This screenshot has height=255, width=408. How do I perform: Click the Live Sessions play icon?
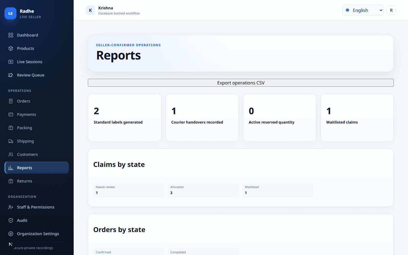click(11, 62)
